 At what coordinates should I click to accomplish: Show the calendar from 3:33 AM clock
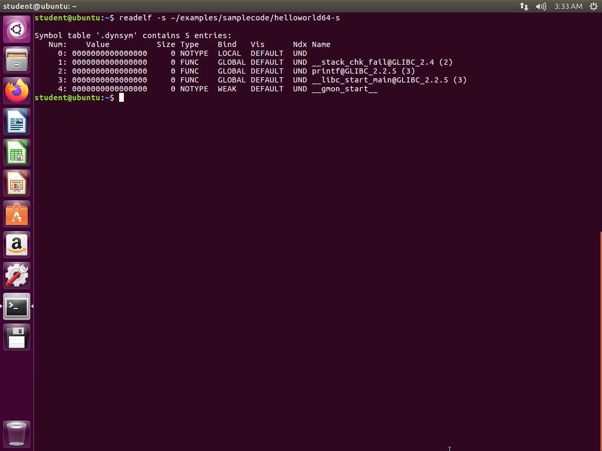point(568,6)
